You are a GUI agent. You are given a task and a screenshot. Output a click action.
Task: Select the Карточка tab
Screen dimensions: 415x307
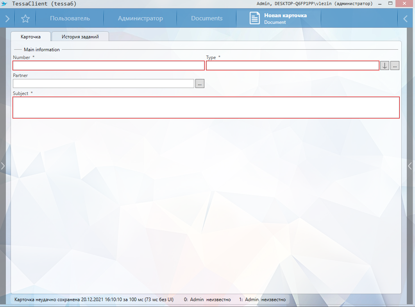click(31, 36)
